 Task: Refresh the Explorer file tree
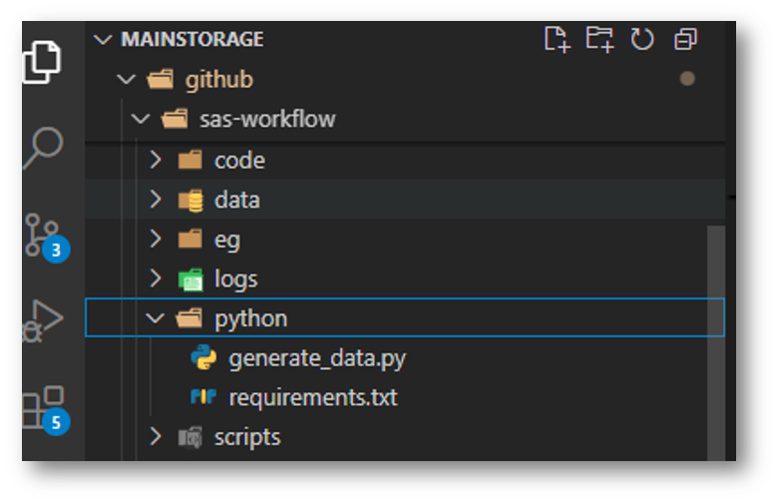click(642, 39)
